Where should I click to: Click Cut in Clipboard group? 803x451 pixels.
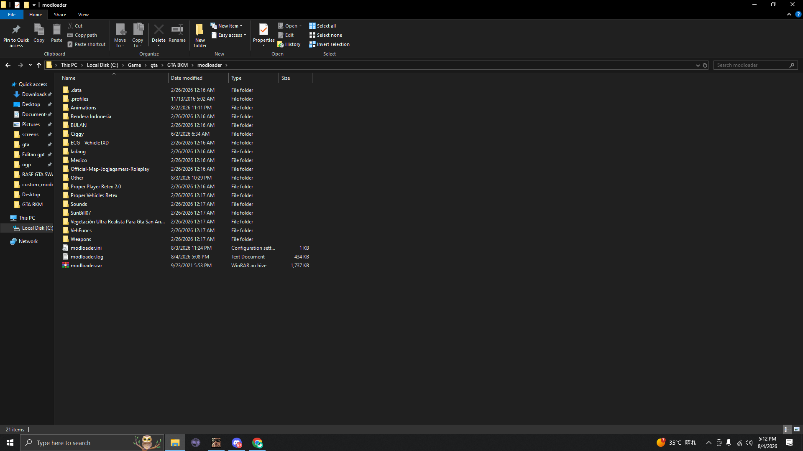(75, 26)
